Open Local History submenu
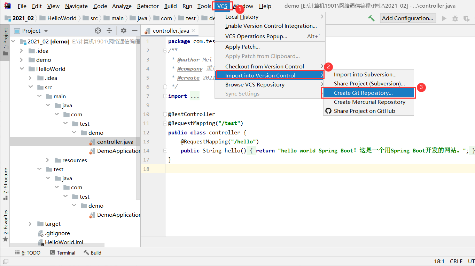 tap(270, 17)
